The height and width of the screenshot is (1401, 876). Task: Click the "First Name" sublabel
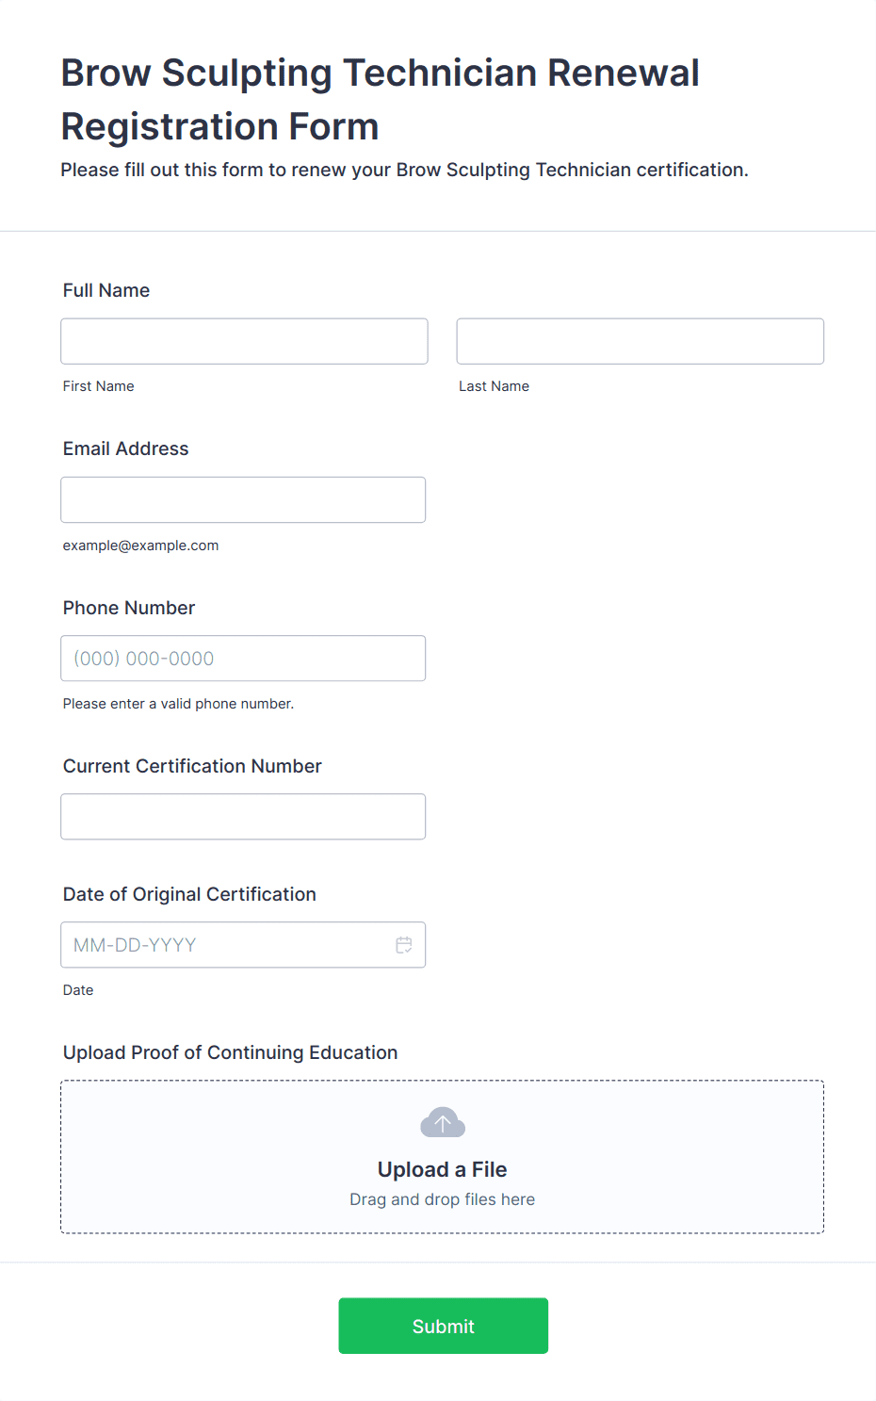99,386
